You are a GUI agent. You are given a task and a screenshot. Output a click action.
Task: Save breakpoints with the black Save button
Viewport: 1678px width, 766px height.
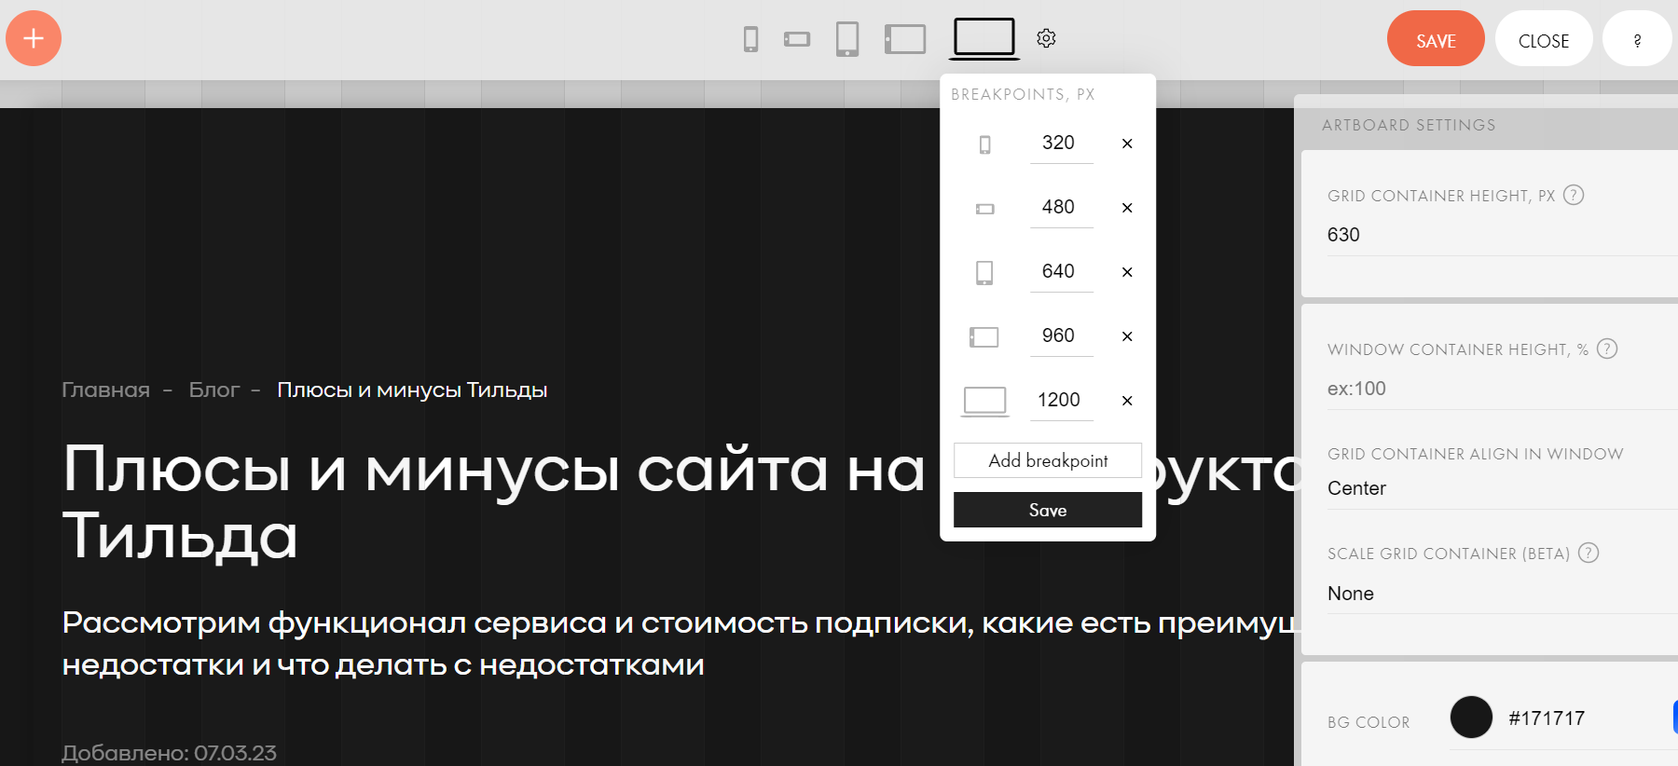point(1048,510)
